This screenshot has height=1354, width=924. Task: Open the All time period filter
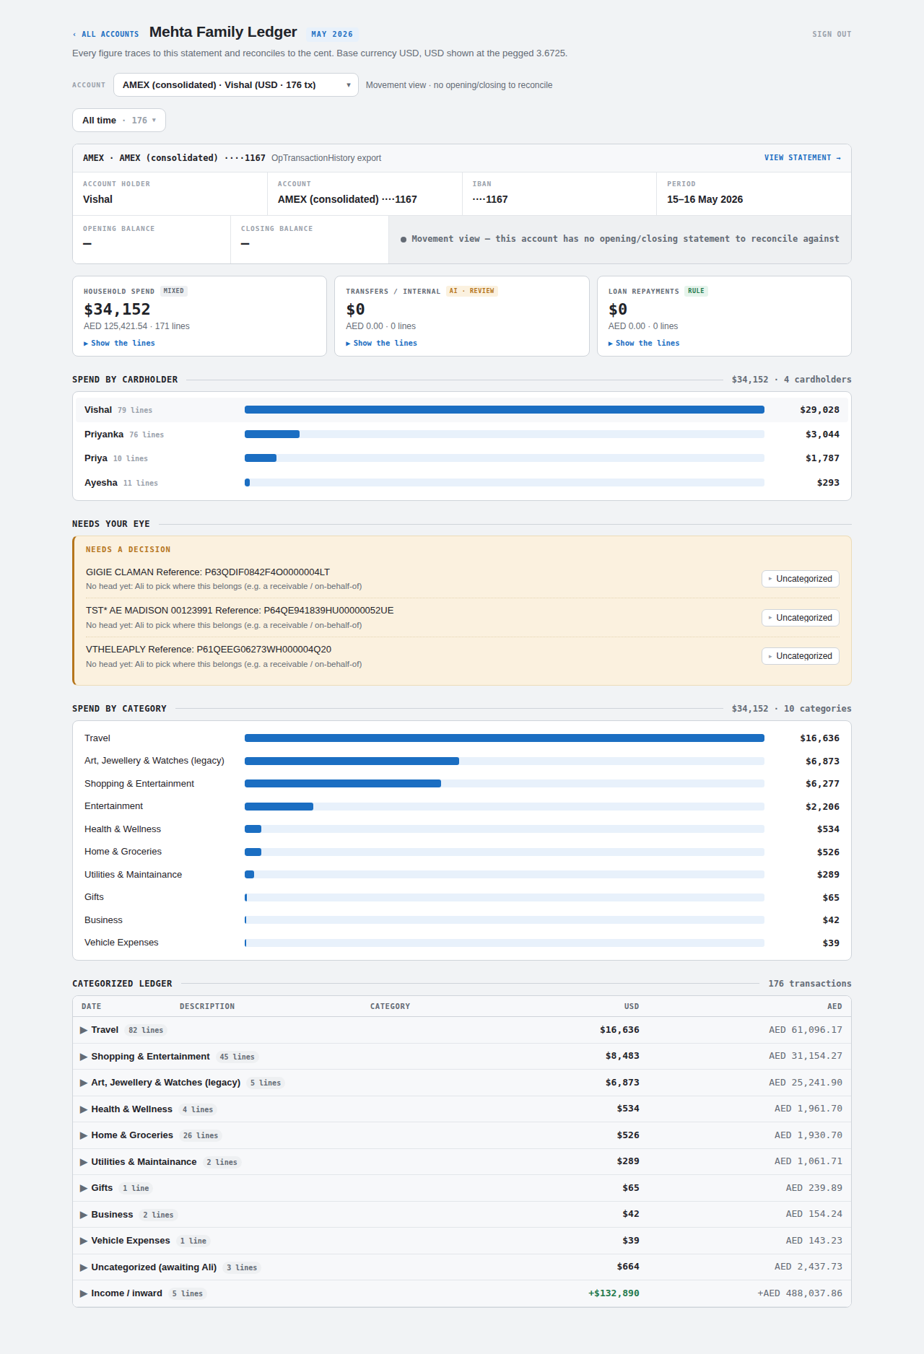(119, 121)
